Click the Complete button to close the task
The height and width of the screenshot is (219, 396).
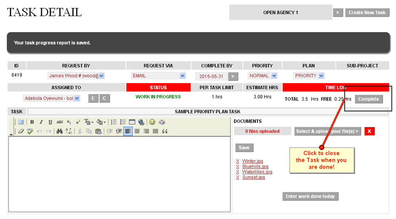point(368,99)
